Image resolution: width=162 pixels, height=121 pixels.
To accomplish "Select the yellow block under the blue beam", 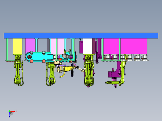I will [17, 47].
